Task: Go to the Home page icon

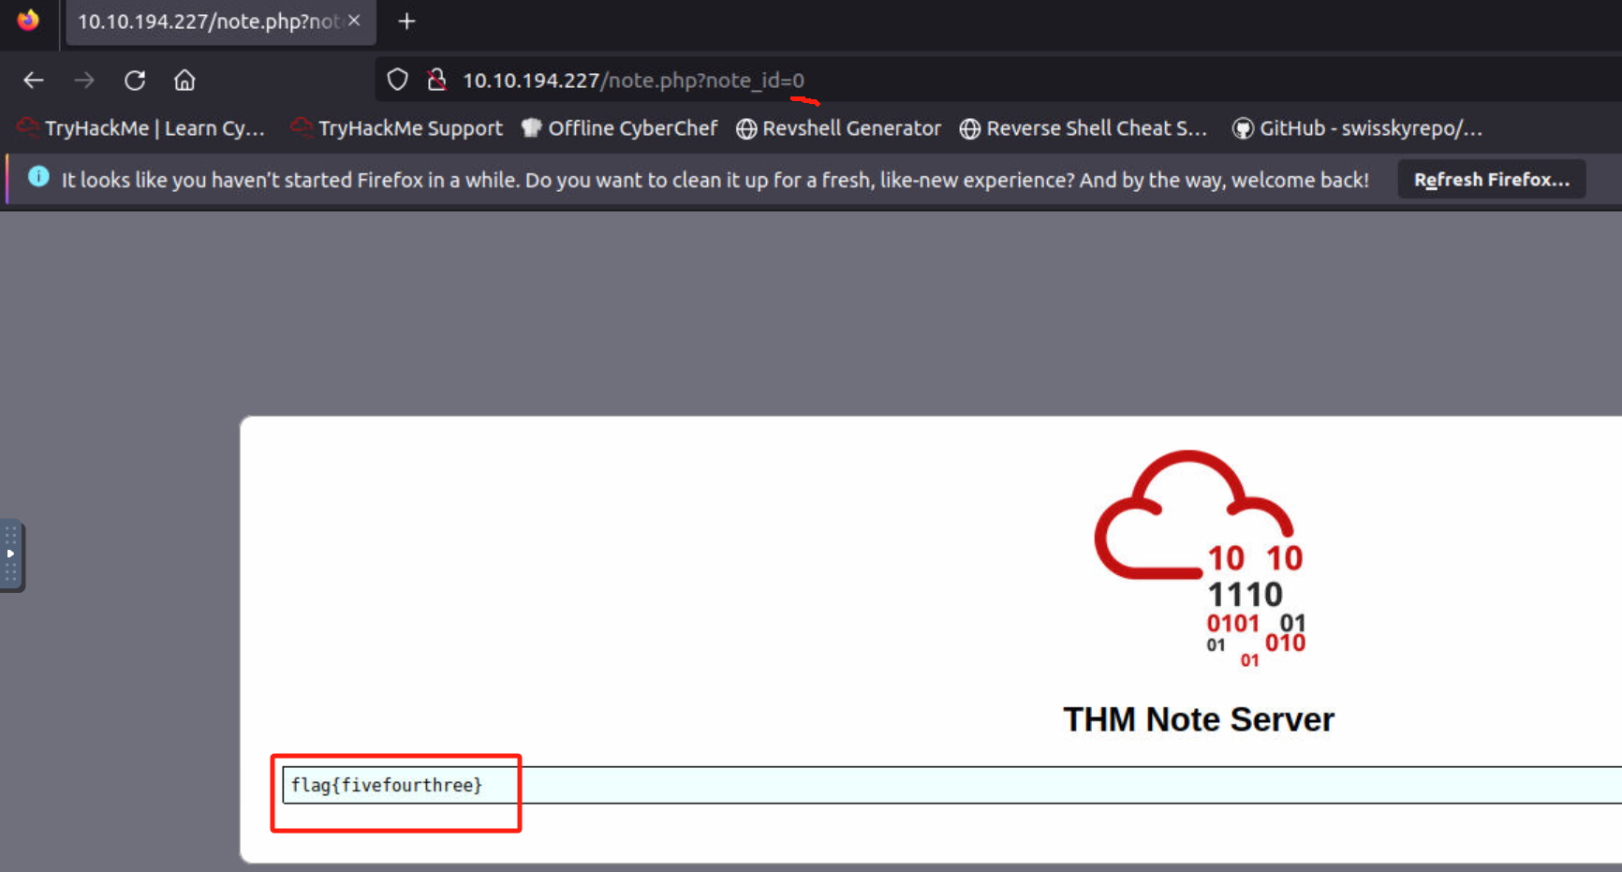Action: (184, 81)
